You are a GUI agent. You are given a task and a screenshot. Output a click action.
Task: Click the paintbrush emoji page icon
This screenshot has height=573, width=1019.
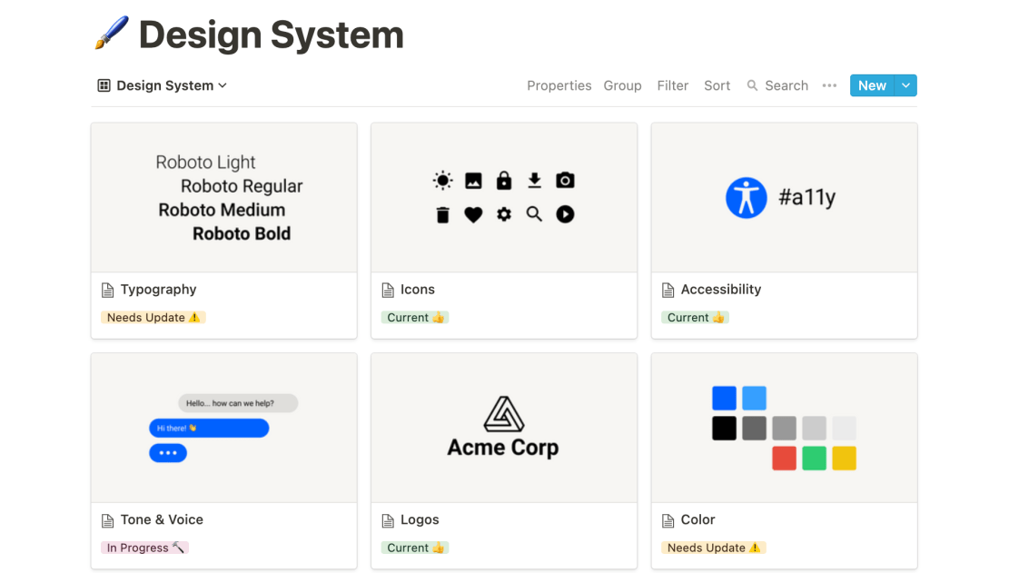coord(112,35)
